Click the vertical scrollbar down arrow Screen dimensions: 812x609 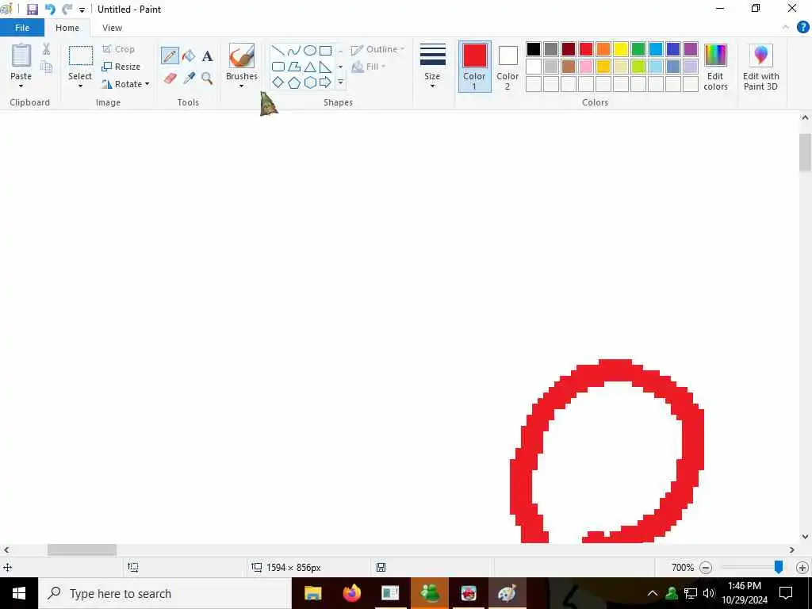tap(805, 537)
